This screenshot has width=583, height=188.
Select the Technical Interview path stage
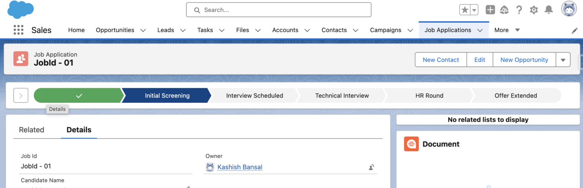pos(342,96)
